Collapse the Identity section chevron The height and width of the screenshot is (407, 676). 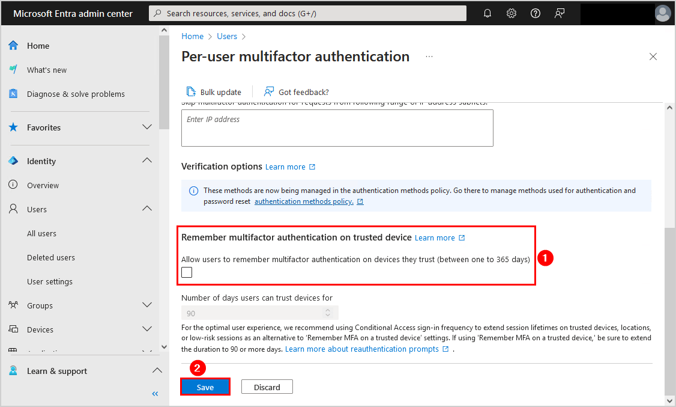147,160
